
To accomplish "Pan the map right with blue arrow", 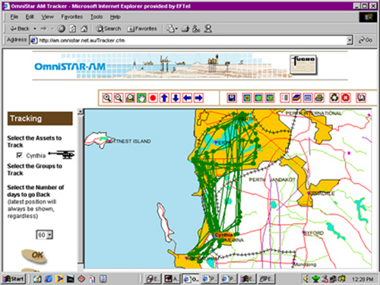I will 199,98.
